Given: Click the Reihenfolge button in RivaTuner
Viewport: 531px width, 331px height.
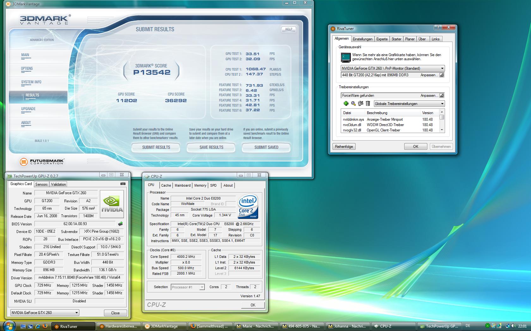Looking at the screenshot, I should point(344,147).
